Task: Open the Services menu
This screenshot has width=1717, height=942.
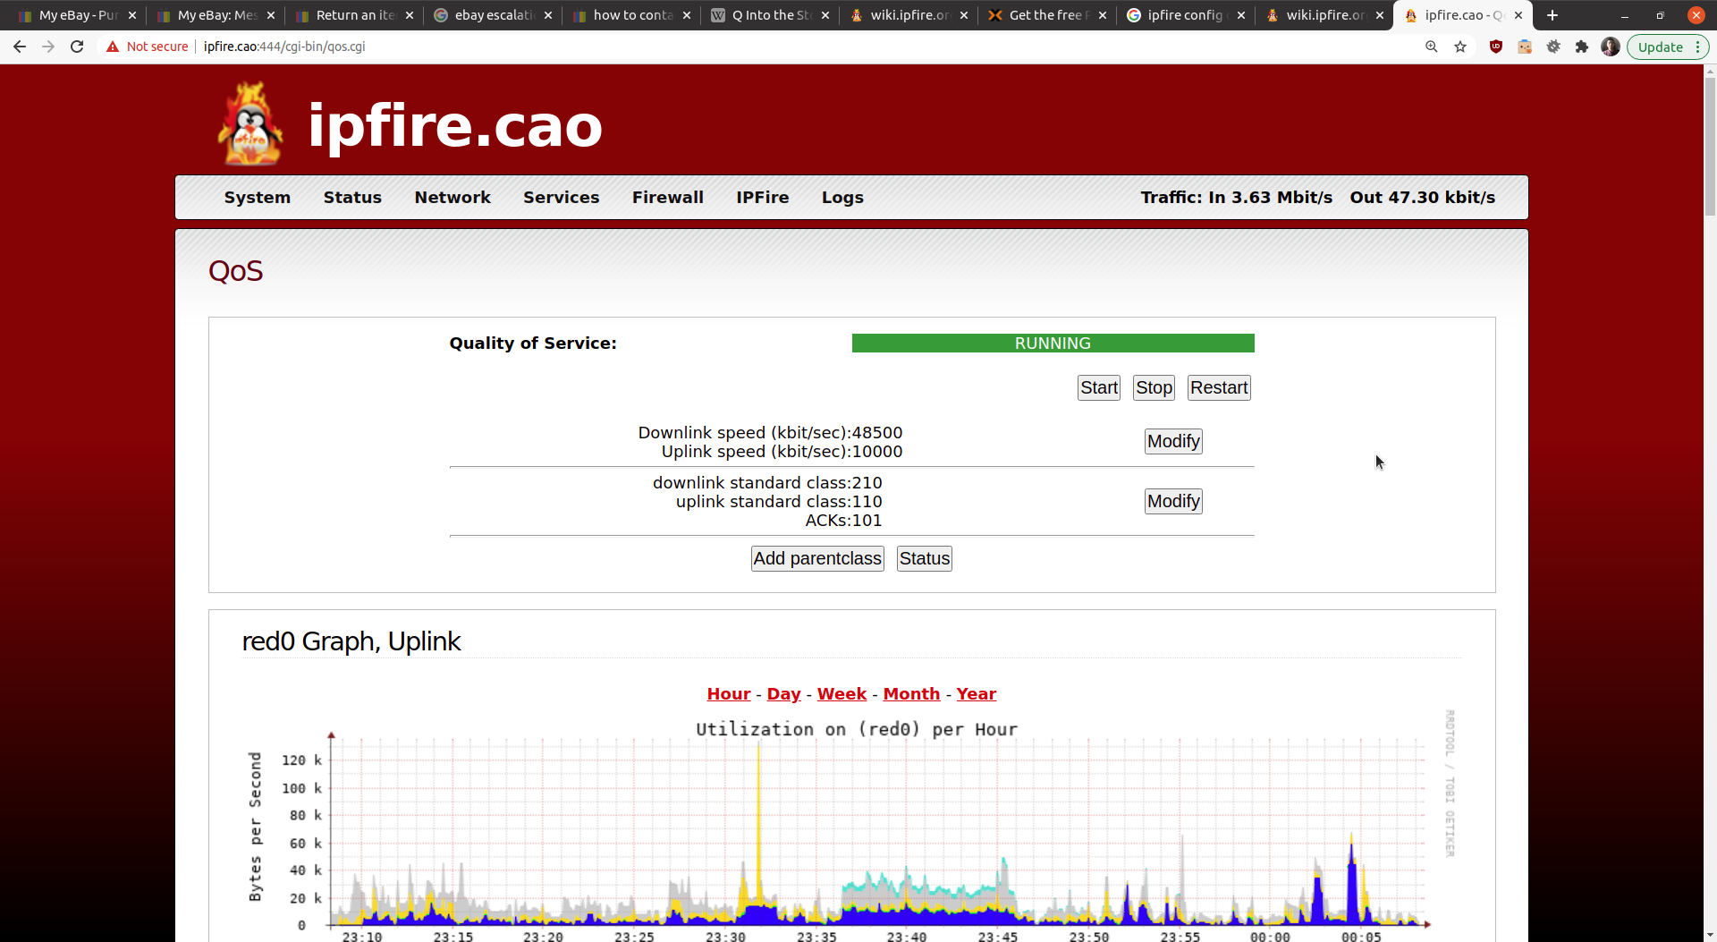Action: (x=562, y=198)
